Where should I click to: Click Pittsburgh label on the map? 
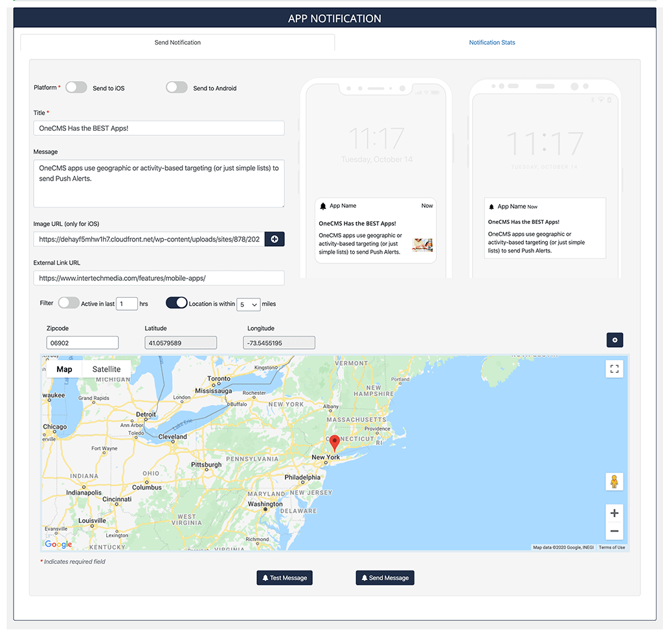click(x=207, y=465)
